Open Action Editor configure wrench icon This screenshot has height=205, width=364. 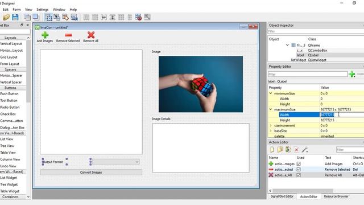(x=305, y=150)
